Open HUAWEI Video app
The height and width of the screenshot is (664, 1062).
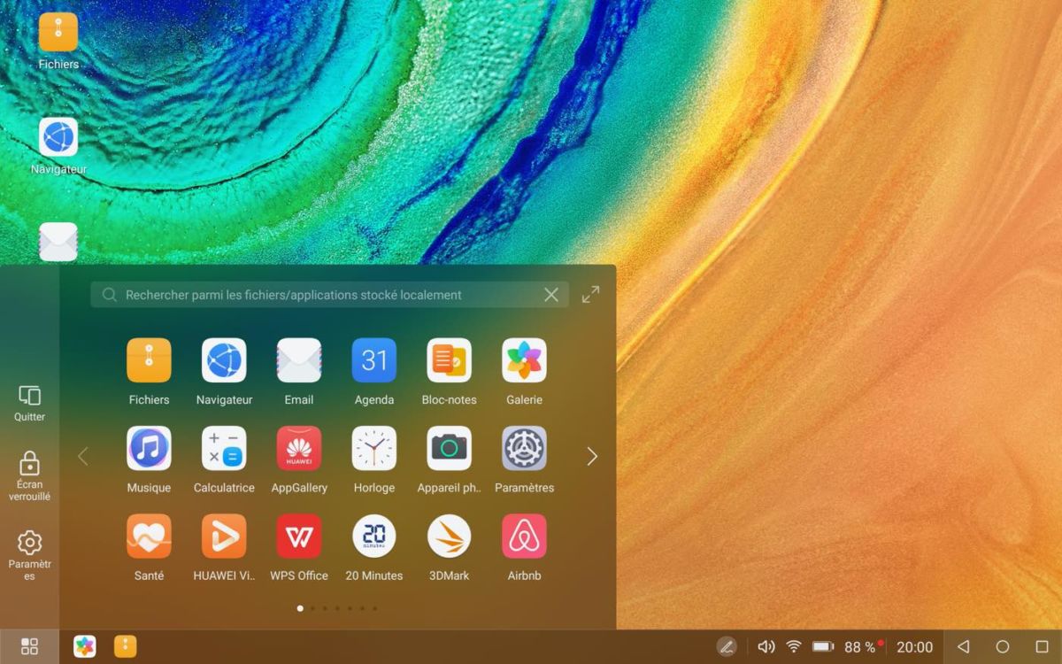coord(224,537)
